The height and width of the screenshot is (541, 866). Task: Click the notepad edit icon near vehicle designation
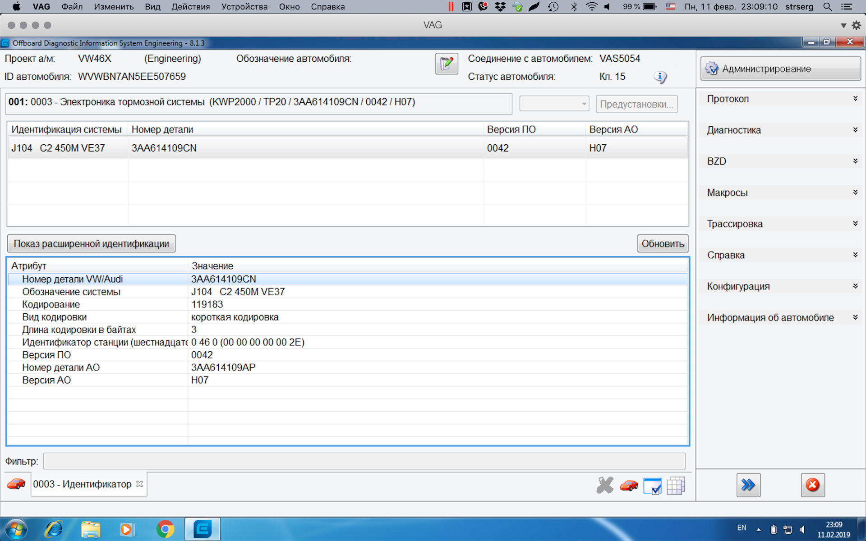coord(446,64)
